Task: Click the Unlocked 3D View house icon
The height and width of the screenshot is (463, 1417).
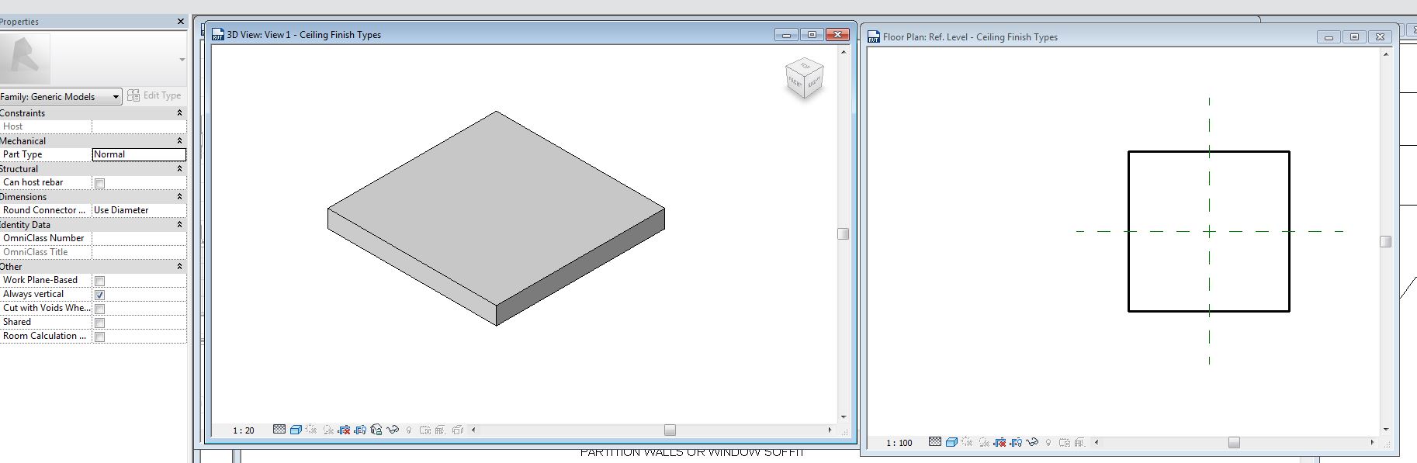Action: [376, 430]
